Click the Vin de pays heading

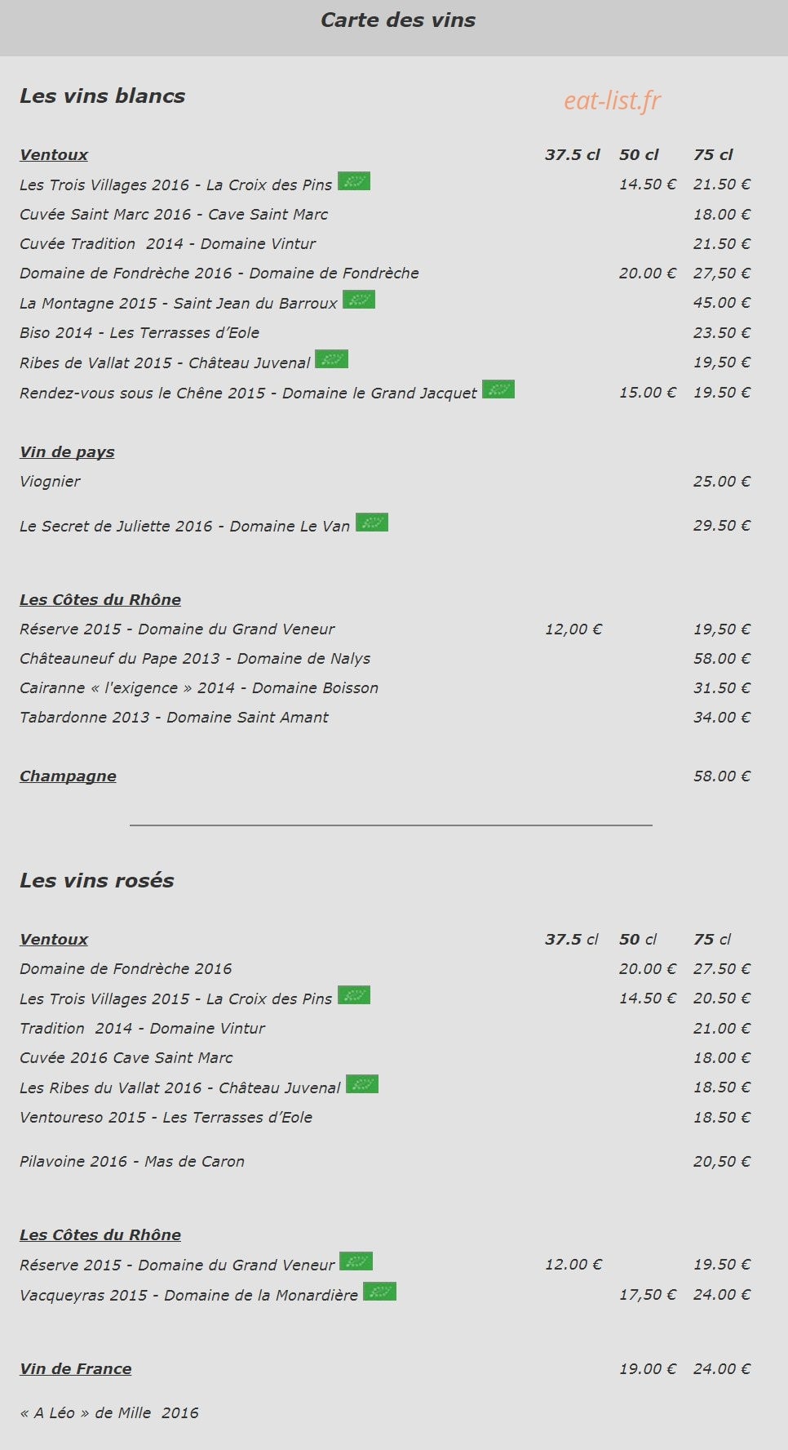67,452
